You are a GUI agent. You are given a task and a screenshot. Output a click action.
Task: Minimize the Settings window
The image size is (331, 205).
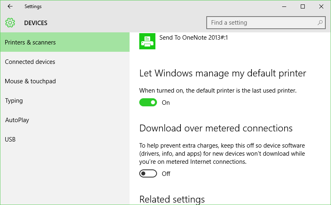click(284, 6)
